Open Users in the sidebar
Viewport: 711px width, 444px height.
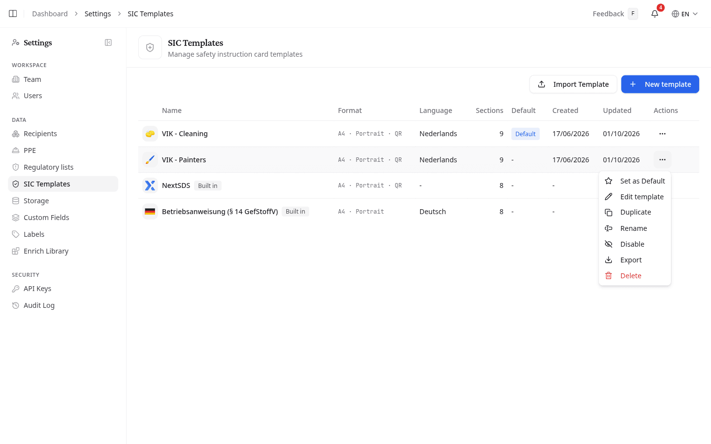point(63,96)
